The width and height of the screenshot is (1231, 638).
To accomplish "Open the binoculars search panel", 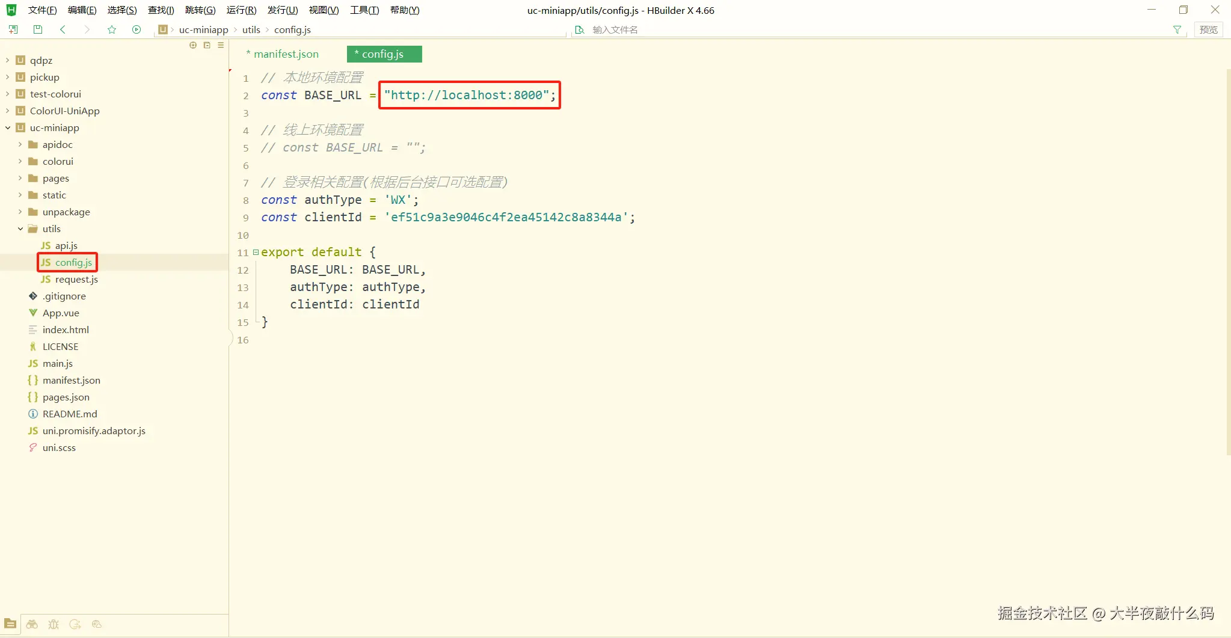I will (x=32, y=624).
